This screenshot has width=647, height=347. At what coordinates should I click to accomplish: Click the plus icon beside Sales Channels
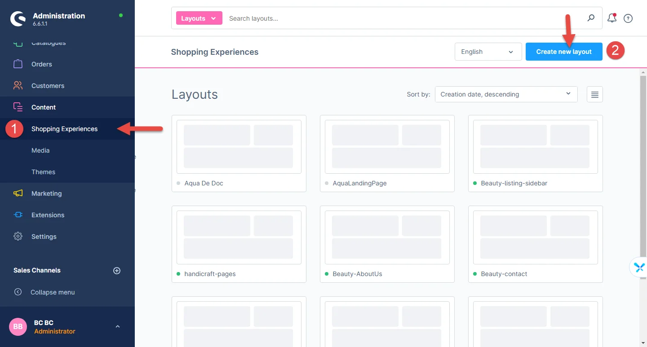coord(117,271)
